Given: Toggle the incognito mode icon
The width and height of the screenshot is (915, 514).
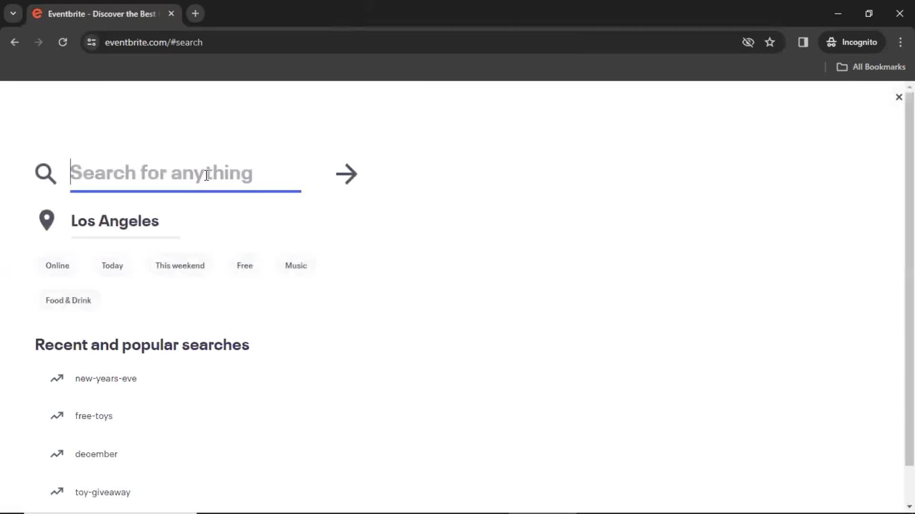Looking at the screenshot, I should click(832, 42).
